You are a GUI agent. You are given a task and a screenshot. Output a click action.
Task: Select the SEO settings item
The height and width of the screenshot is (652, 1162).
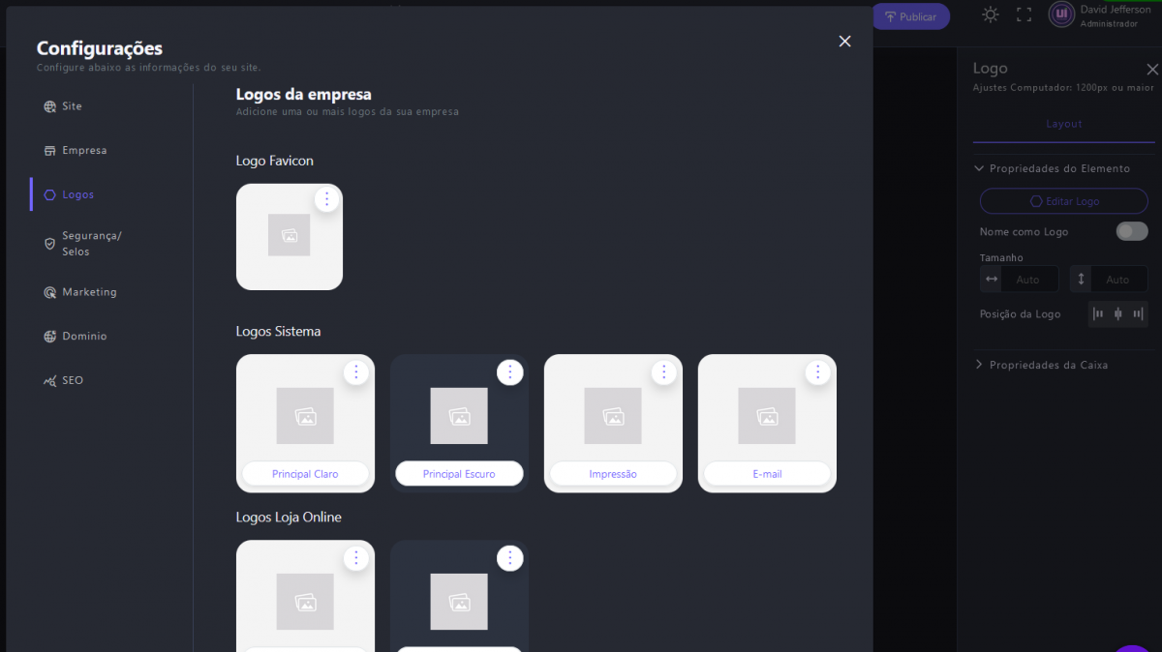pyautogui.click(x=73, y=381)
